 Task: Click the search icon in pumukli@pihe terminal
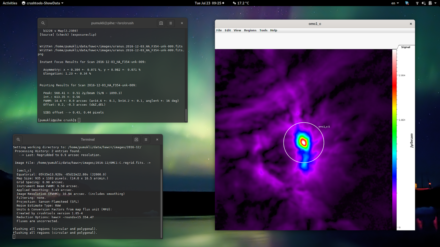click(x=43, y=23)
